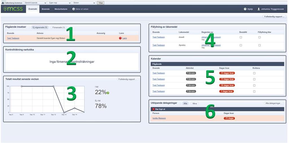
Task: Select the Mina delegeringar filter
Action: pos(195,103)
